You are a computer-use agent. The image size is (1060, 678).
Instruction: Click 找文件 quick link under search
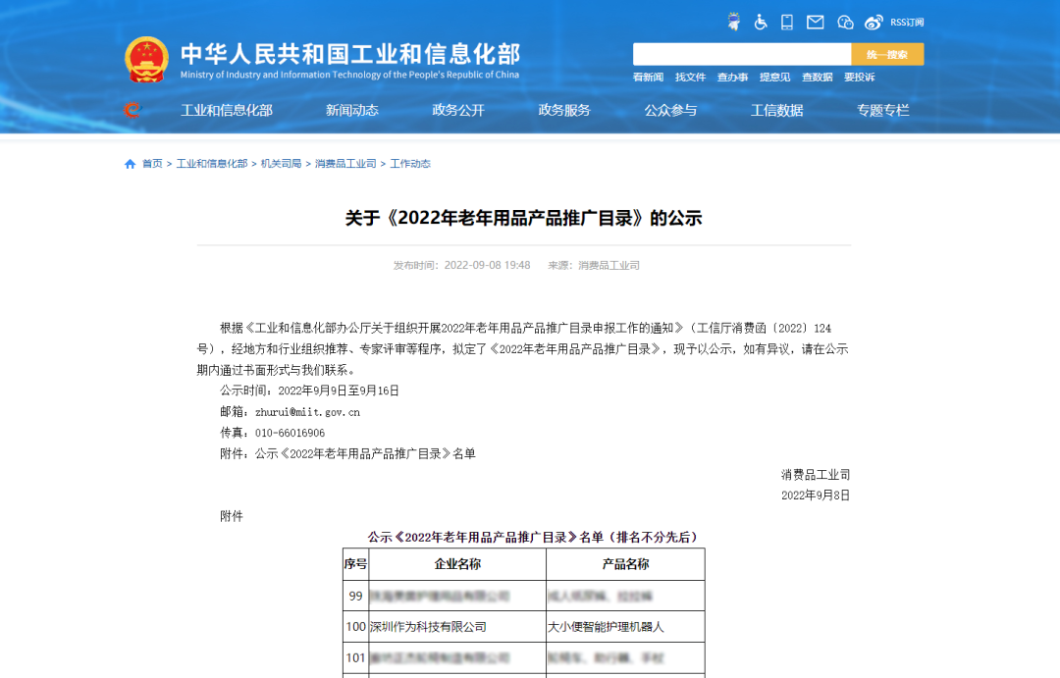coord(690,78)
